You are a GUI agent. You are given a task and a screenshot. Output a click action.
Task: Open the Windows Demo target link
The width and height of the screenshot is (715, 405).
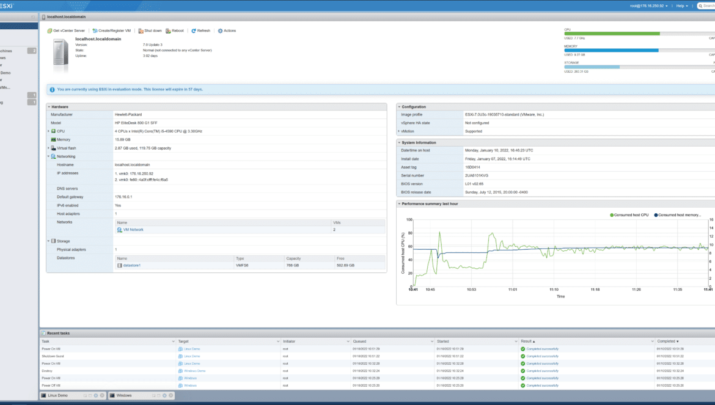(x=195, y=371)
